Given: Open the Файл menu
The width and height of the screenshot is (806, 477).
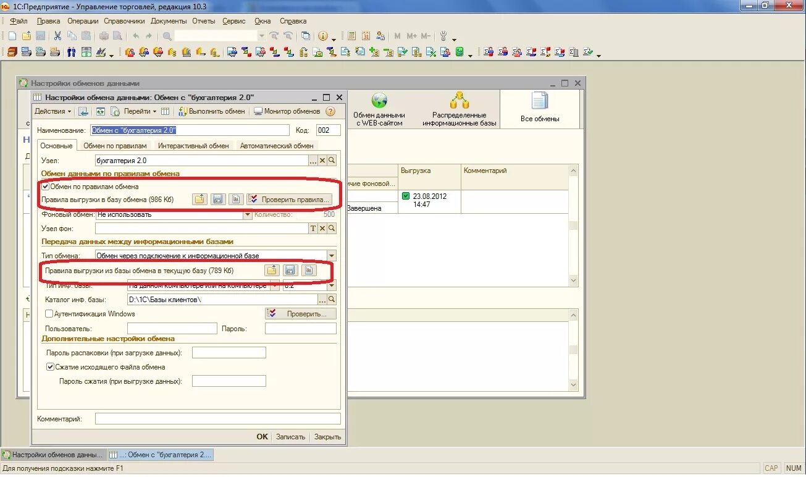Looking at the screenshot, I should pyautogui.click(x=19, y=21).
